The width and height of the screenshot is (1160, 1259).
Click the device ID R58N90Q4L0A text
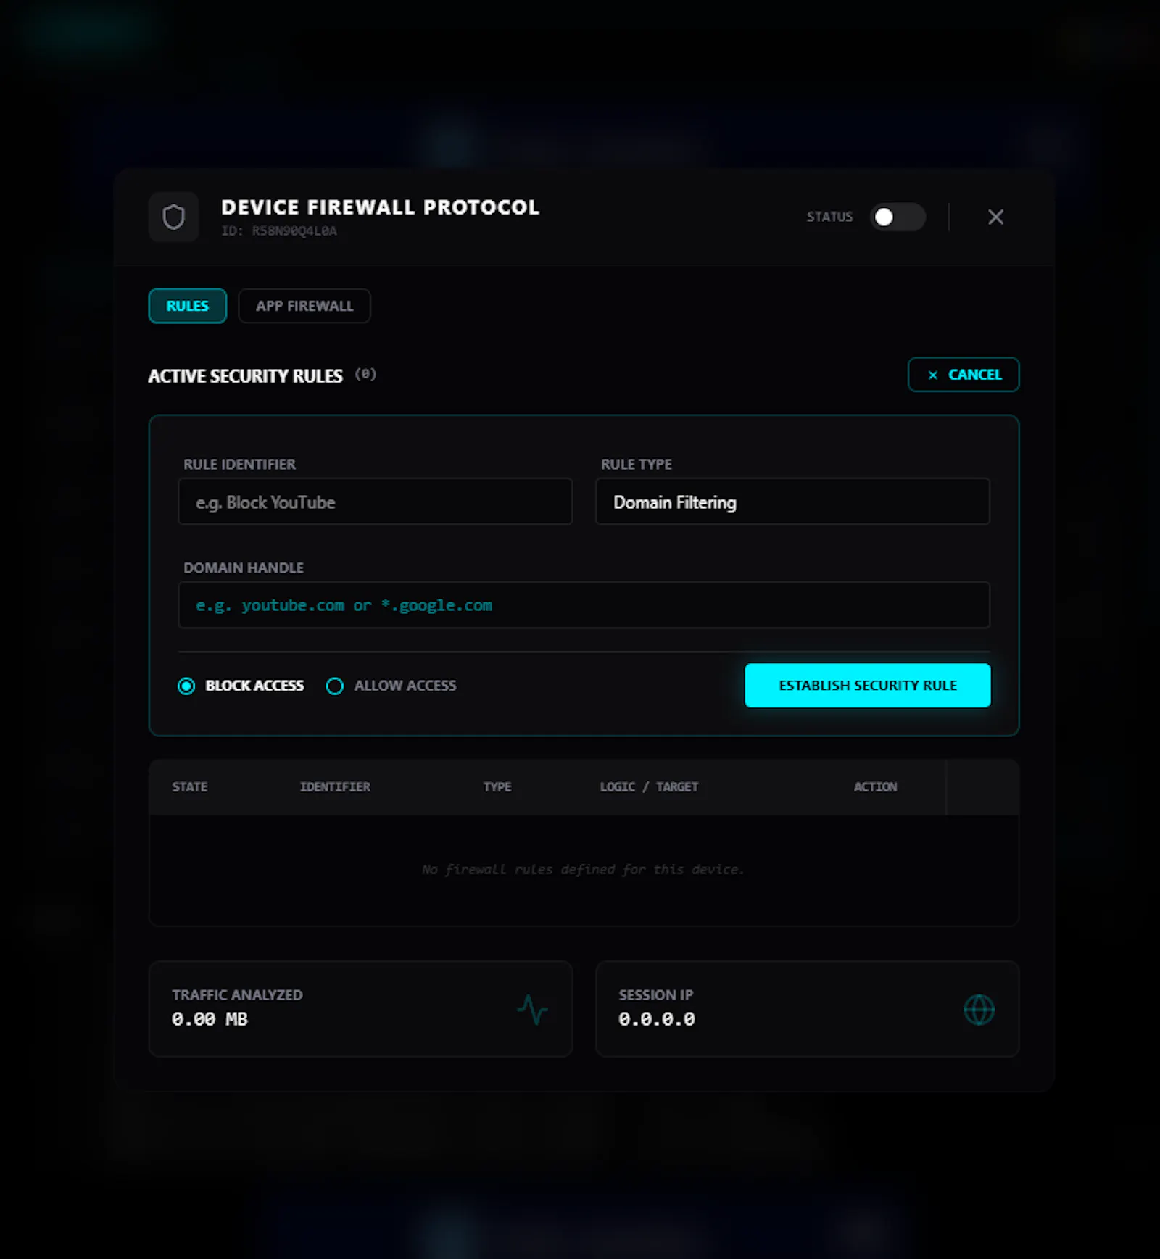[279, 231]
